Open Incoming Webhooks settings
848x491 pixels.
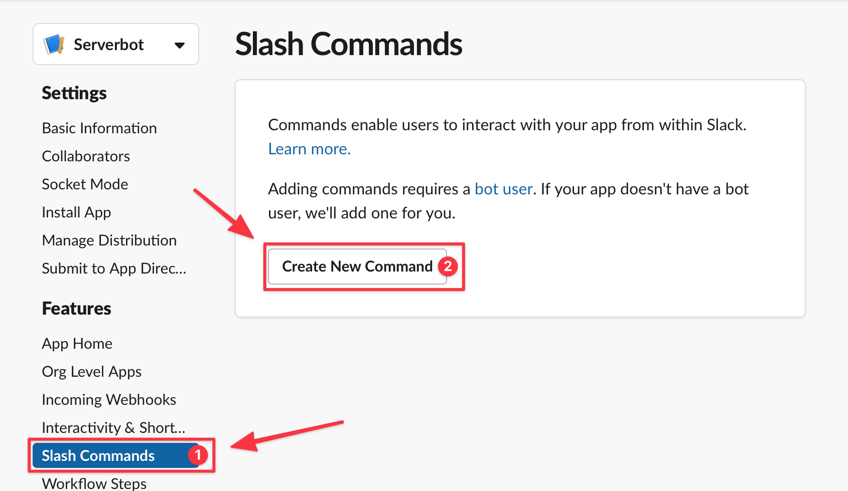click(x=109, y=399)
